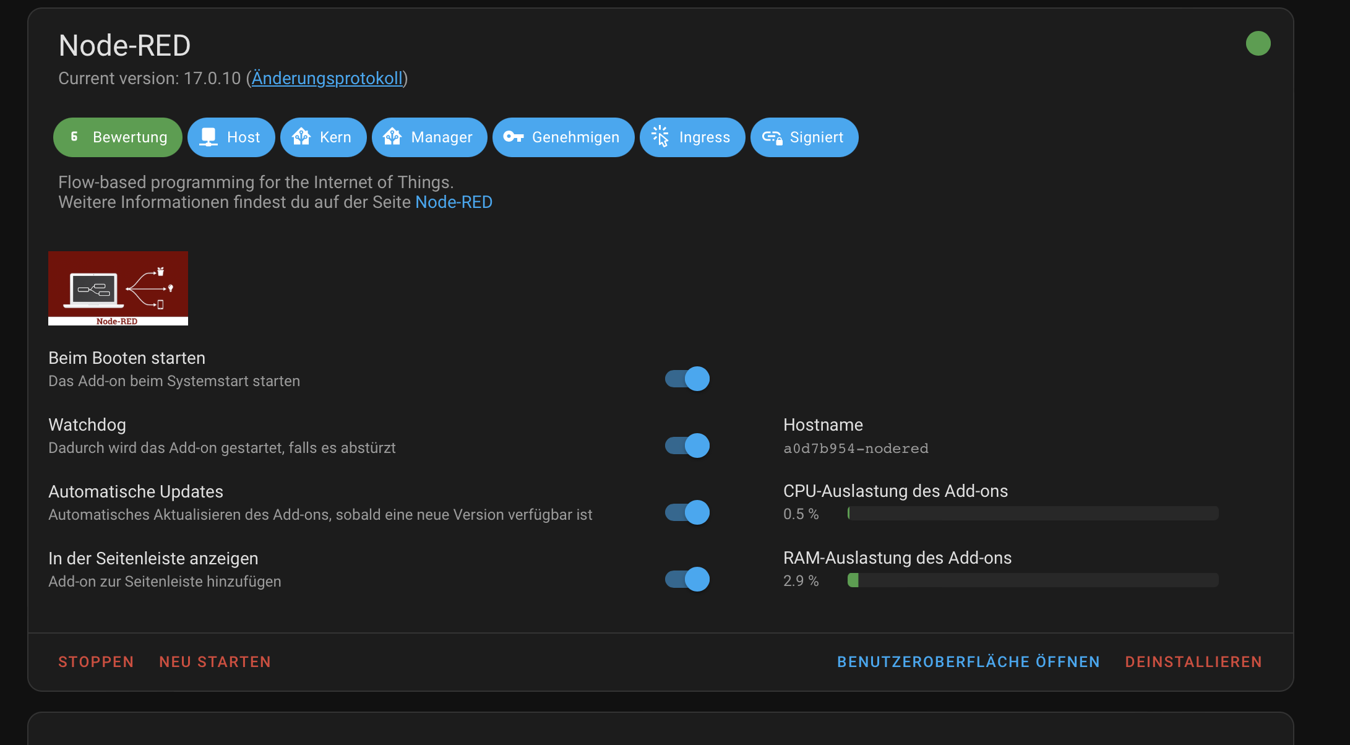Click the Node-RED logo thumbnail
Viewport: 1350px width, 745px height.
point(118,288)
